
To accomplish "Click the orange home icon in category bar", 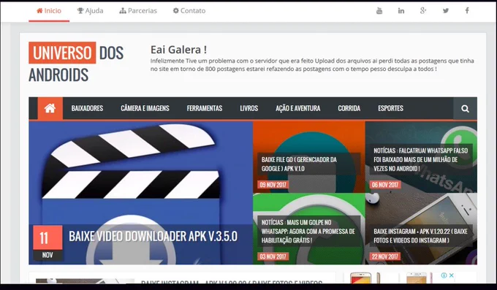I will tap(50, 108).
